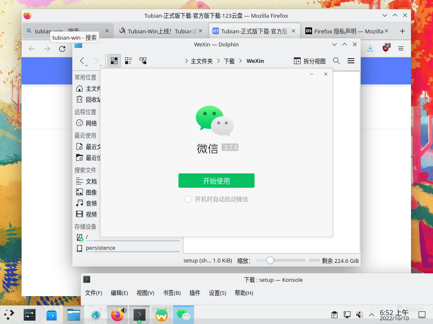Viewport: 433px width, 324px height.
Task: Select 图像 images search in sidebar
Action: pyautogui.click(x=86, y=192)
